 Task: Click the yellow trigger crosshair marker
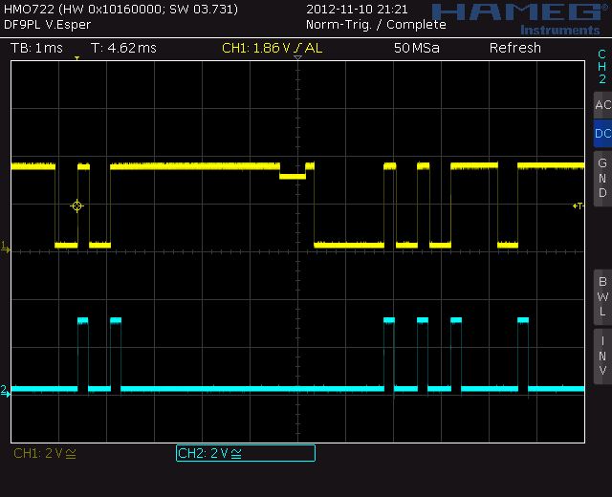[76, 205]
